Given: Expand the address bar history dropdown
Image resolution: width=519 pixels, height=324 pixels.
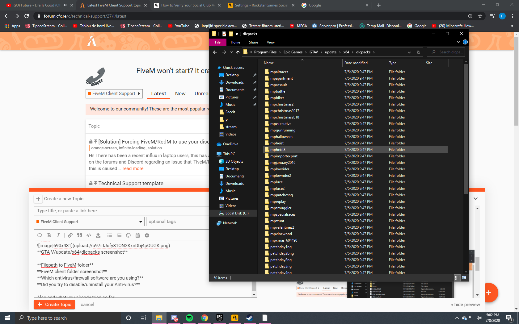Looking at the screenshot, I should click(x=409, y=52).
